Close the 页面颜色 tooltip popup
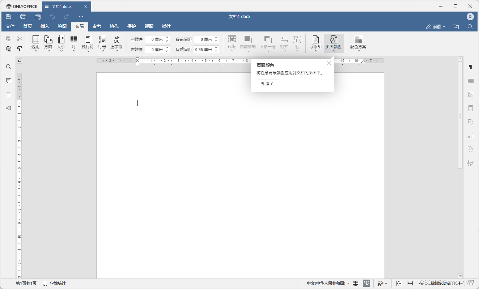This screenshot has height=289, width=479. point(329,63)
